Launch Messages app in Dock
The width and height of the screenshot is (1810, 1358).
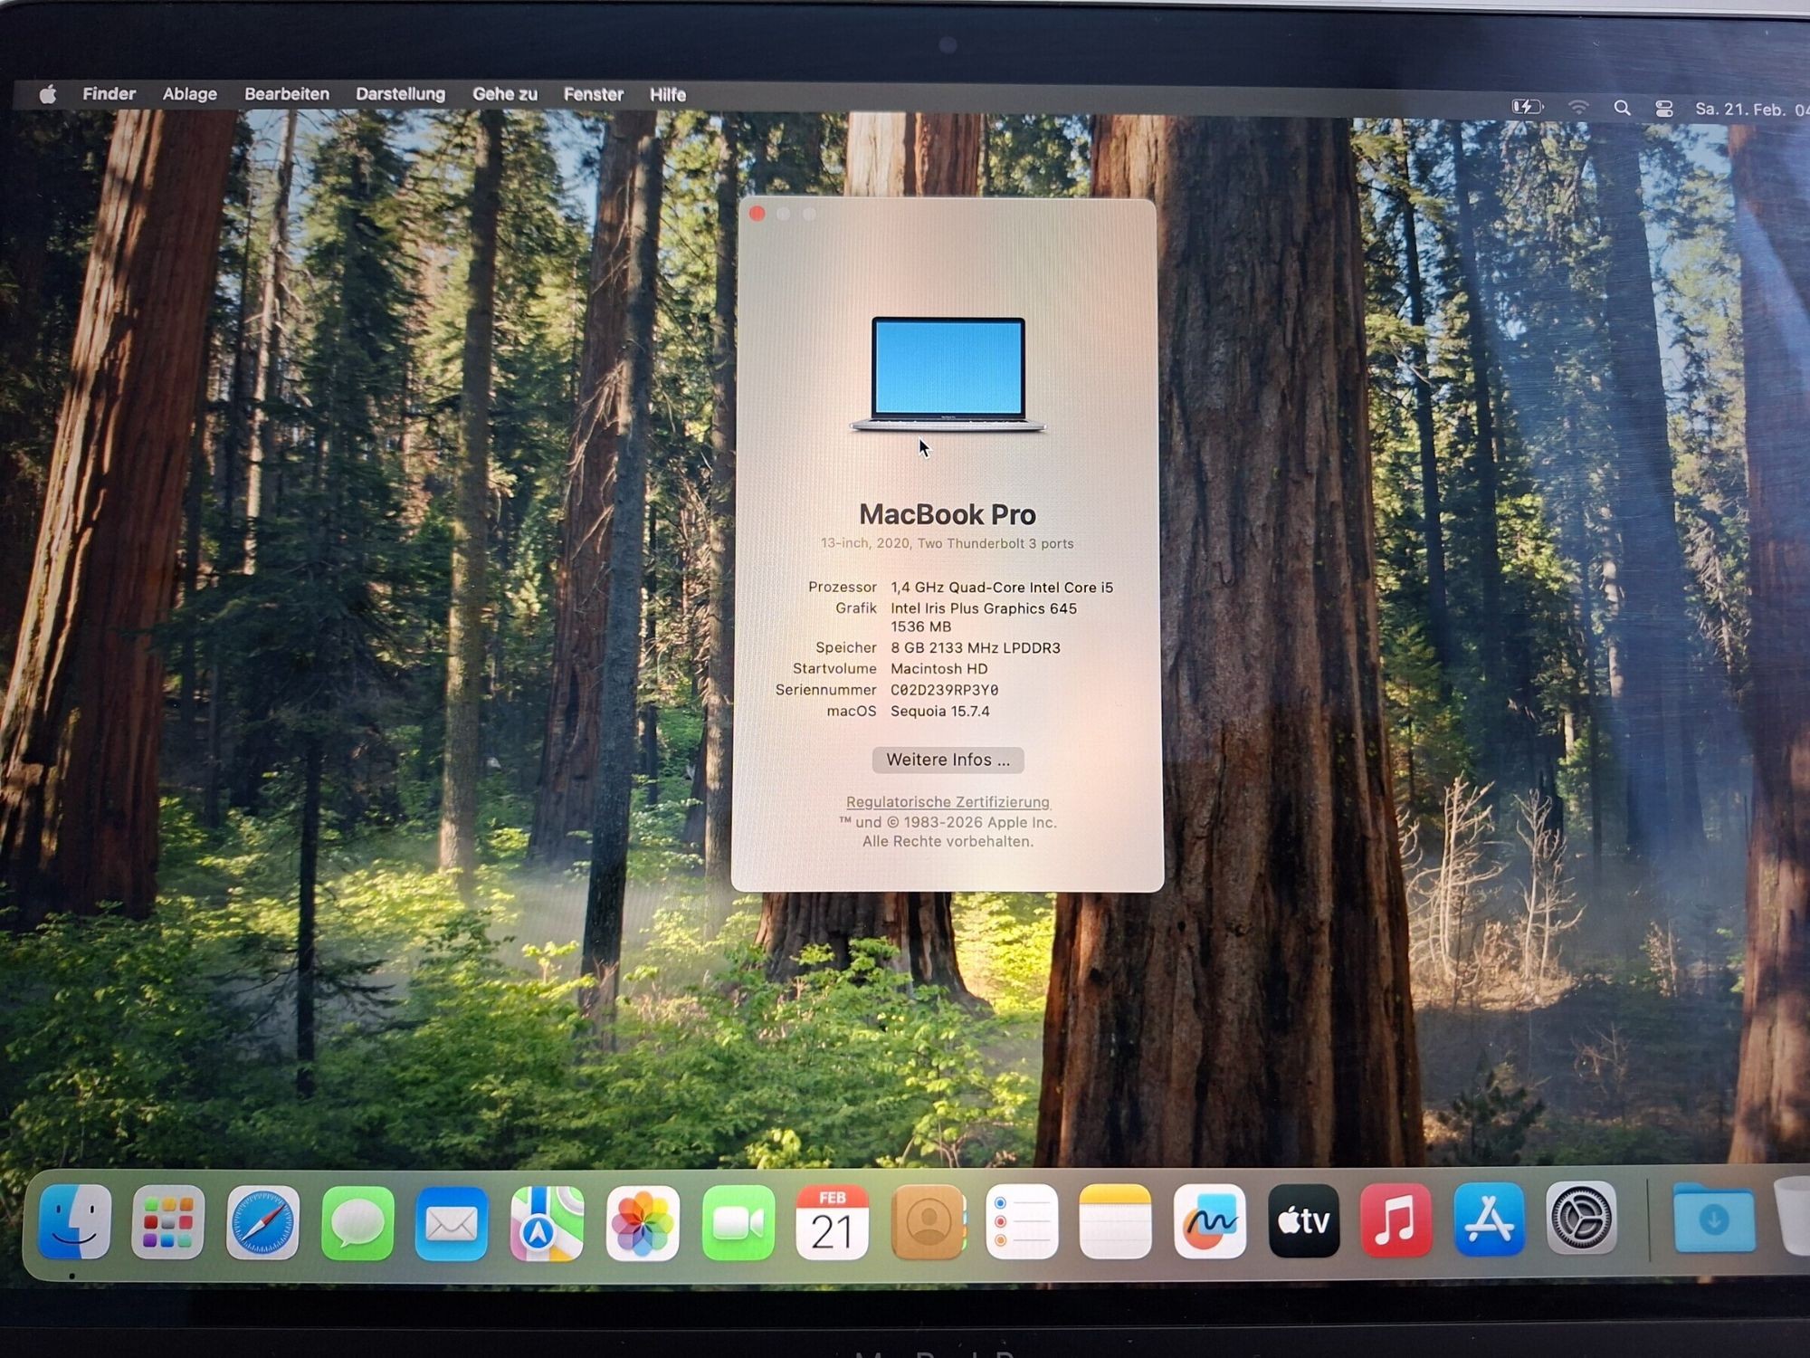click(x=357, y=1222)
